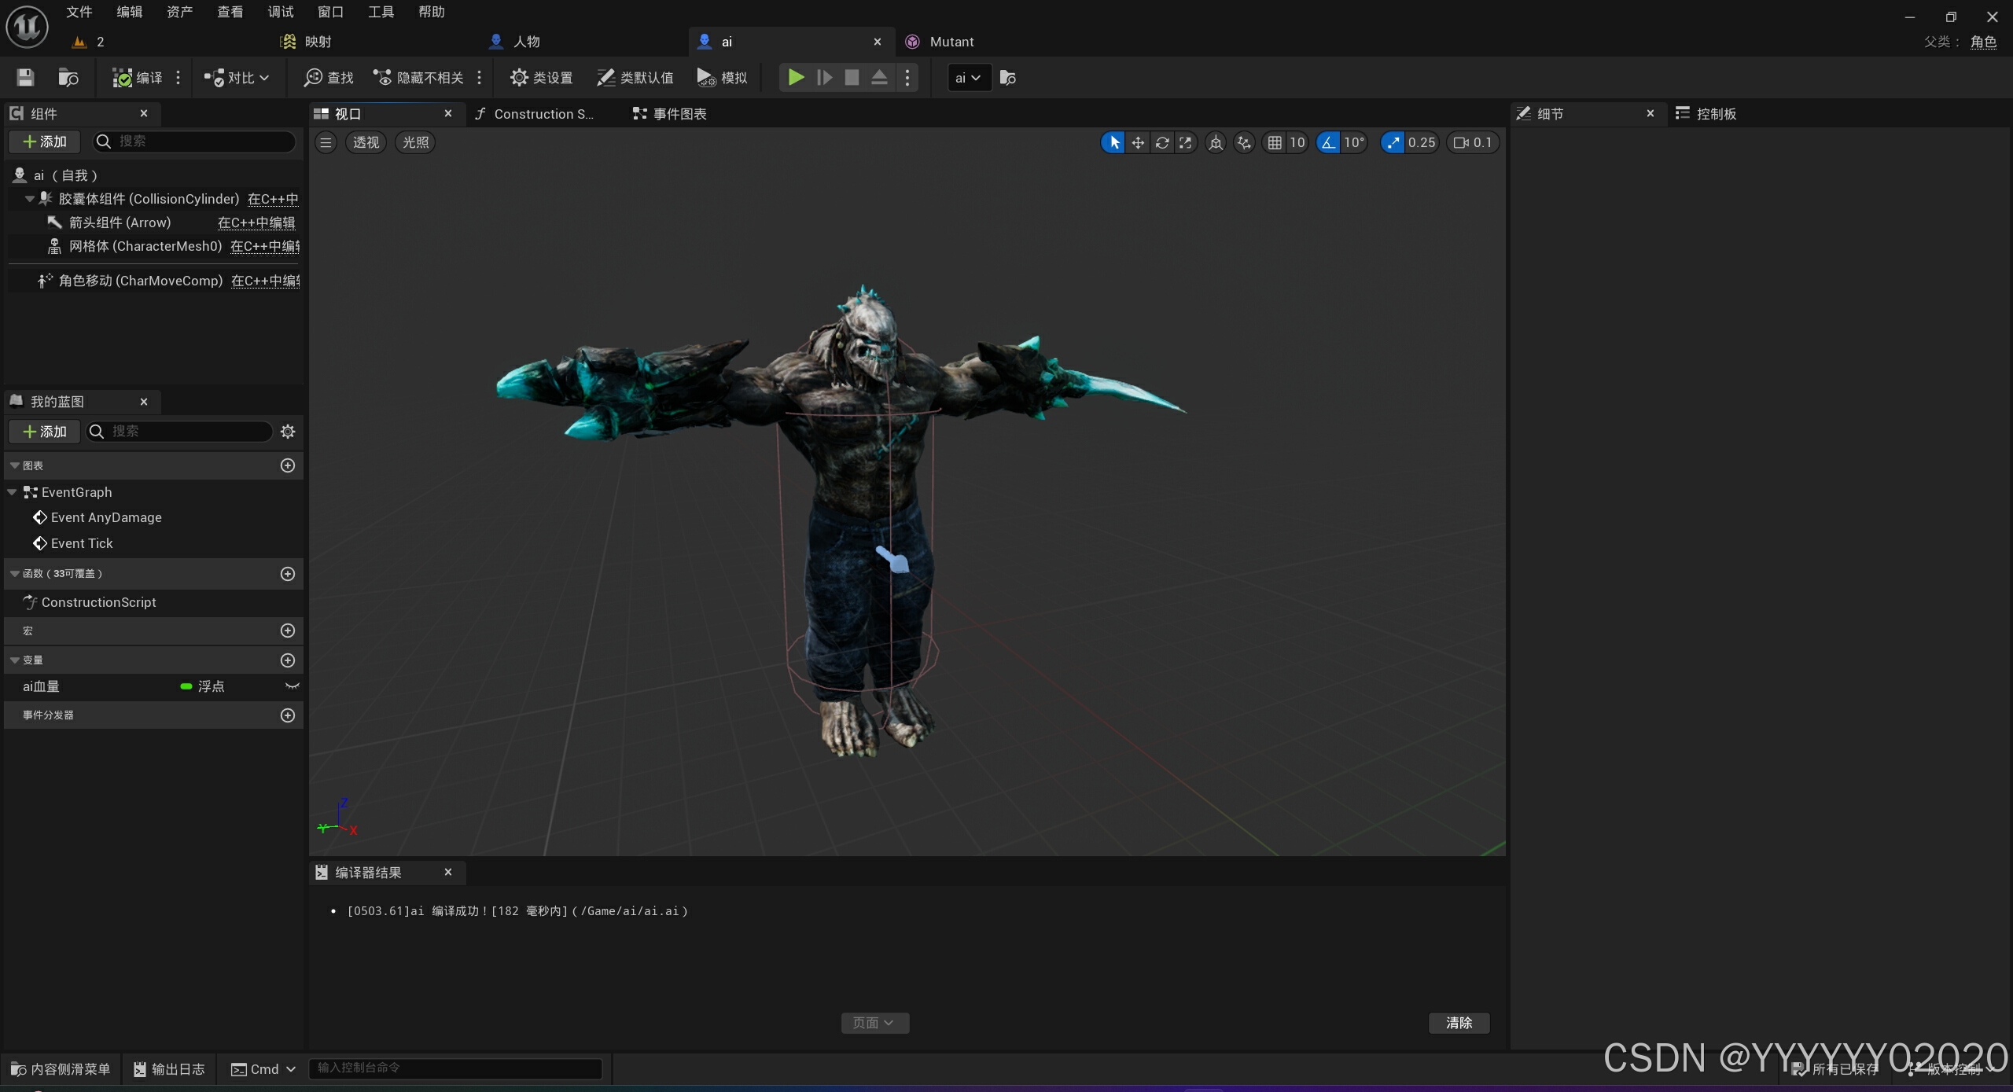Click the 透视 perspective view button
This screenshot has width=2013, height=1092.
coord(366,142)
